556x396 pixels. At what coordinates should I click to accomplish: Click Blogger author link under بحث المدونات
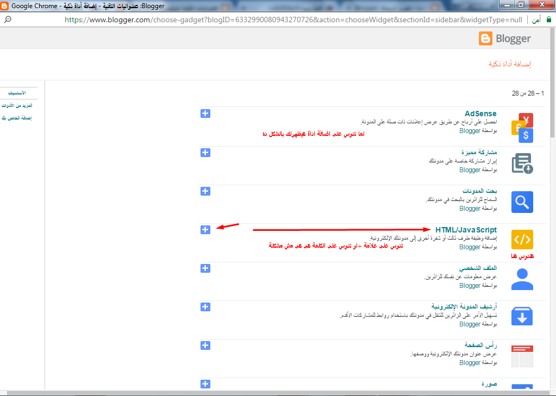point(470,209)
